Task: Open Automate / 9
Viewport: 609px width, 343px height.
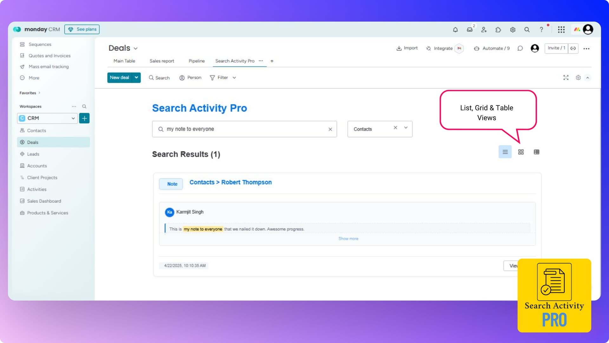Action: tap(492, 48)
